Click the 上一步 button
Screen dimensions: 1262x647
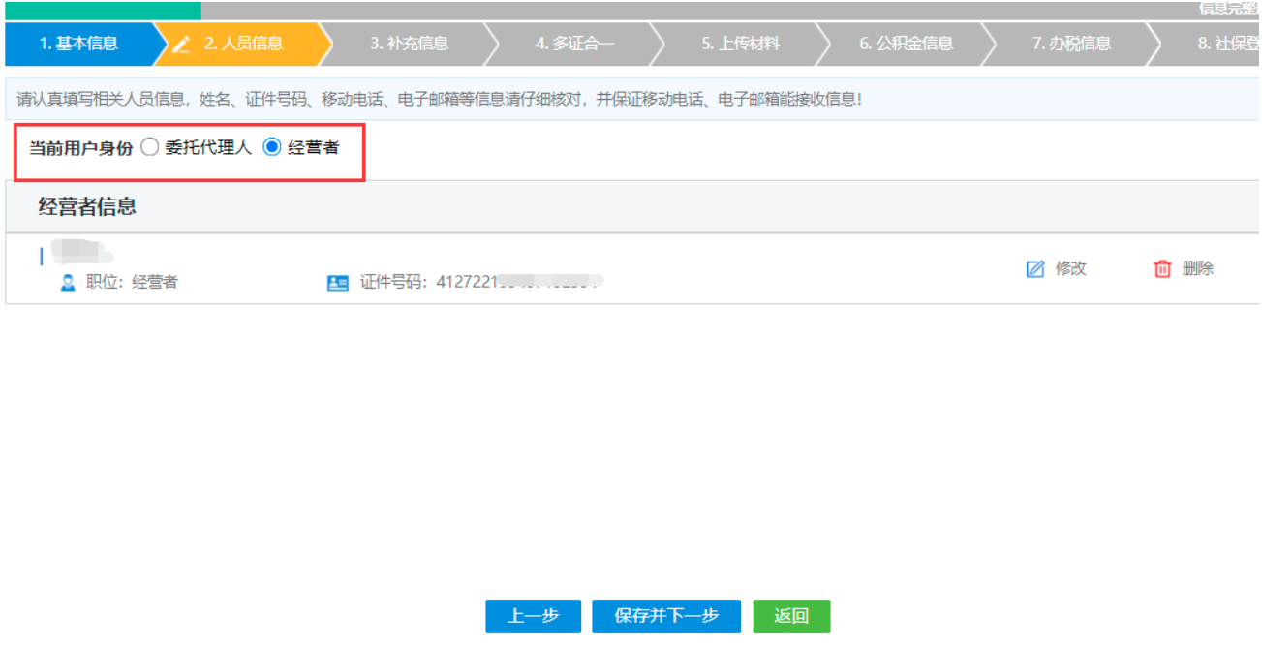point(533,616)
